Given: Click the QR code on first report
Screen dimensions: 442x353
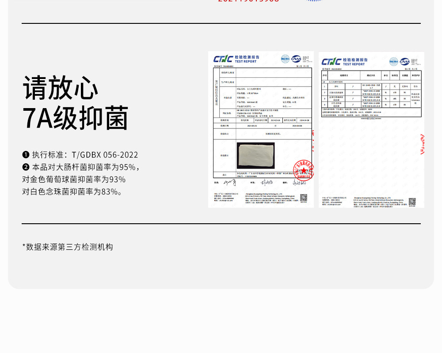Looking at the screenshot, I should point(304,197).
